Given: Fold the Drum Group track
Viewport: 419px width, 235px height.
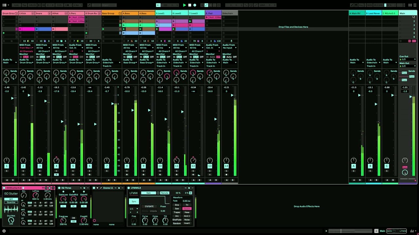Looking at the screenshot, I should point(16,13).
